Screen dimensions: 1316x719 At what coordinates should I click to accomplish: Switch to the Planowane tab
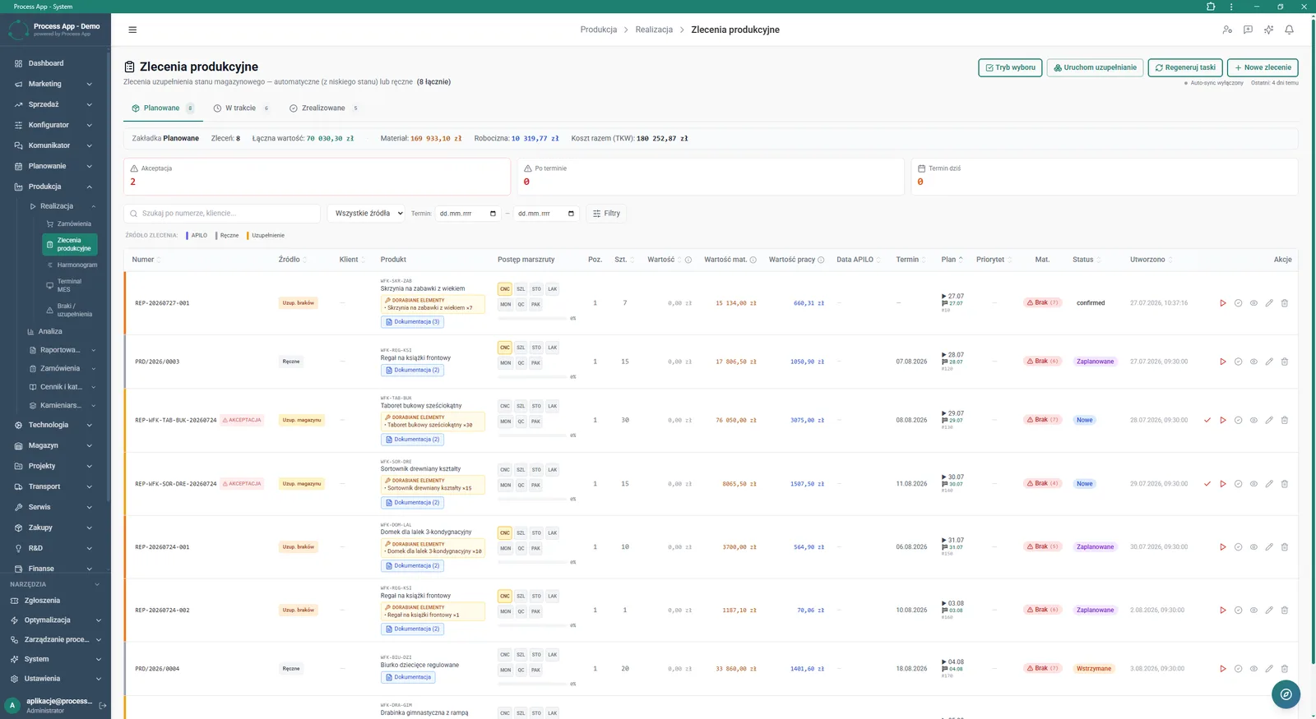[163, 108]
